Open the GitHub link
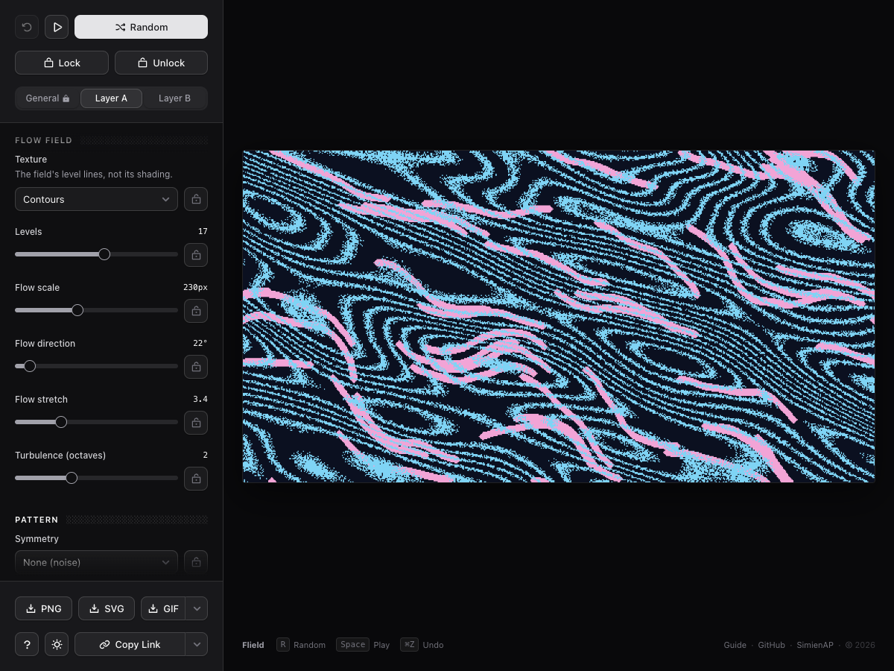This screenshot has height=671, width=894. tap(771, 645)
